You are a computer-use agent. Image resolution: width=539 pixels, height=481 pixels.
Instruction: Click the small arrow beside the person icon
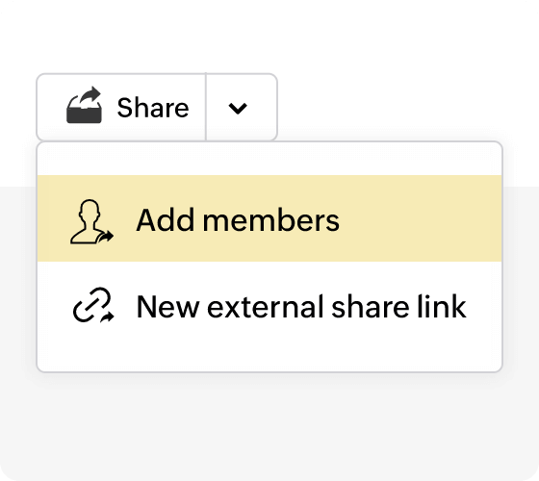point(106,237)
